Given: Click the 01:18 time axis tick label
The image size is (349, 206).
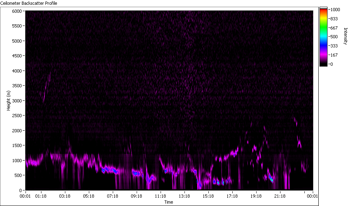Looking at the screenshot, I should [41, 196].
